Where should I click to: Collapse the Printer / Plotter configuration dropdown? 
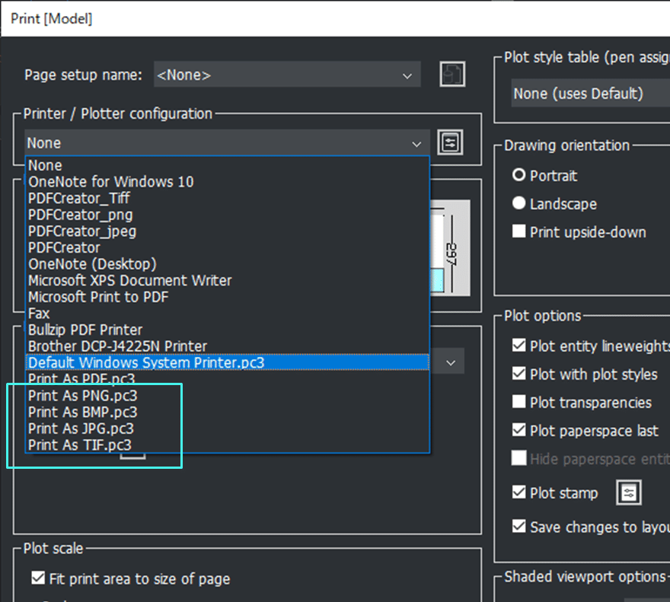[x=228, y=143]
